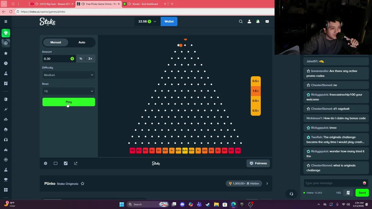The width and height of the screenshot is (372, 209).
Task: Click username 'Twofish' in chat
Action: [316, 137]
